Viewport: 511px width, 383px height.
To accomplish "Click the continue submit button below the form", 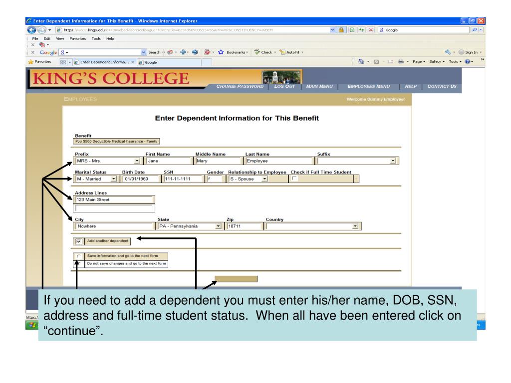I will click(x=236, y=279).
